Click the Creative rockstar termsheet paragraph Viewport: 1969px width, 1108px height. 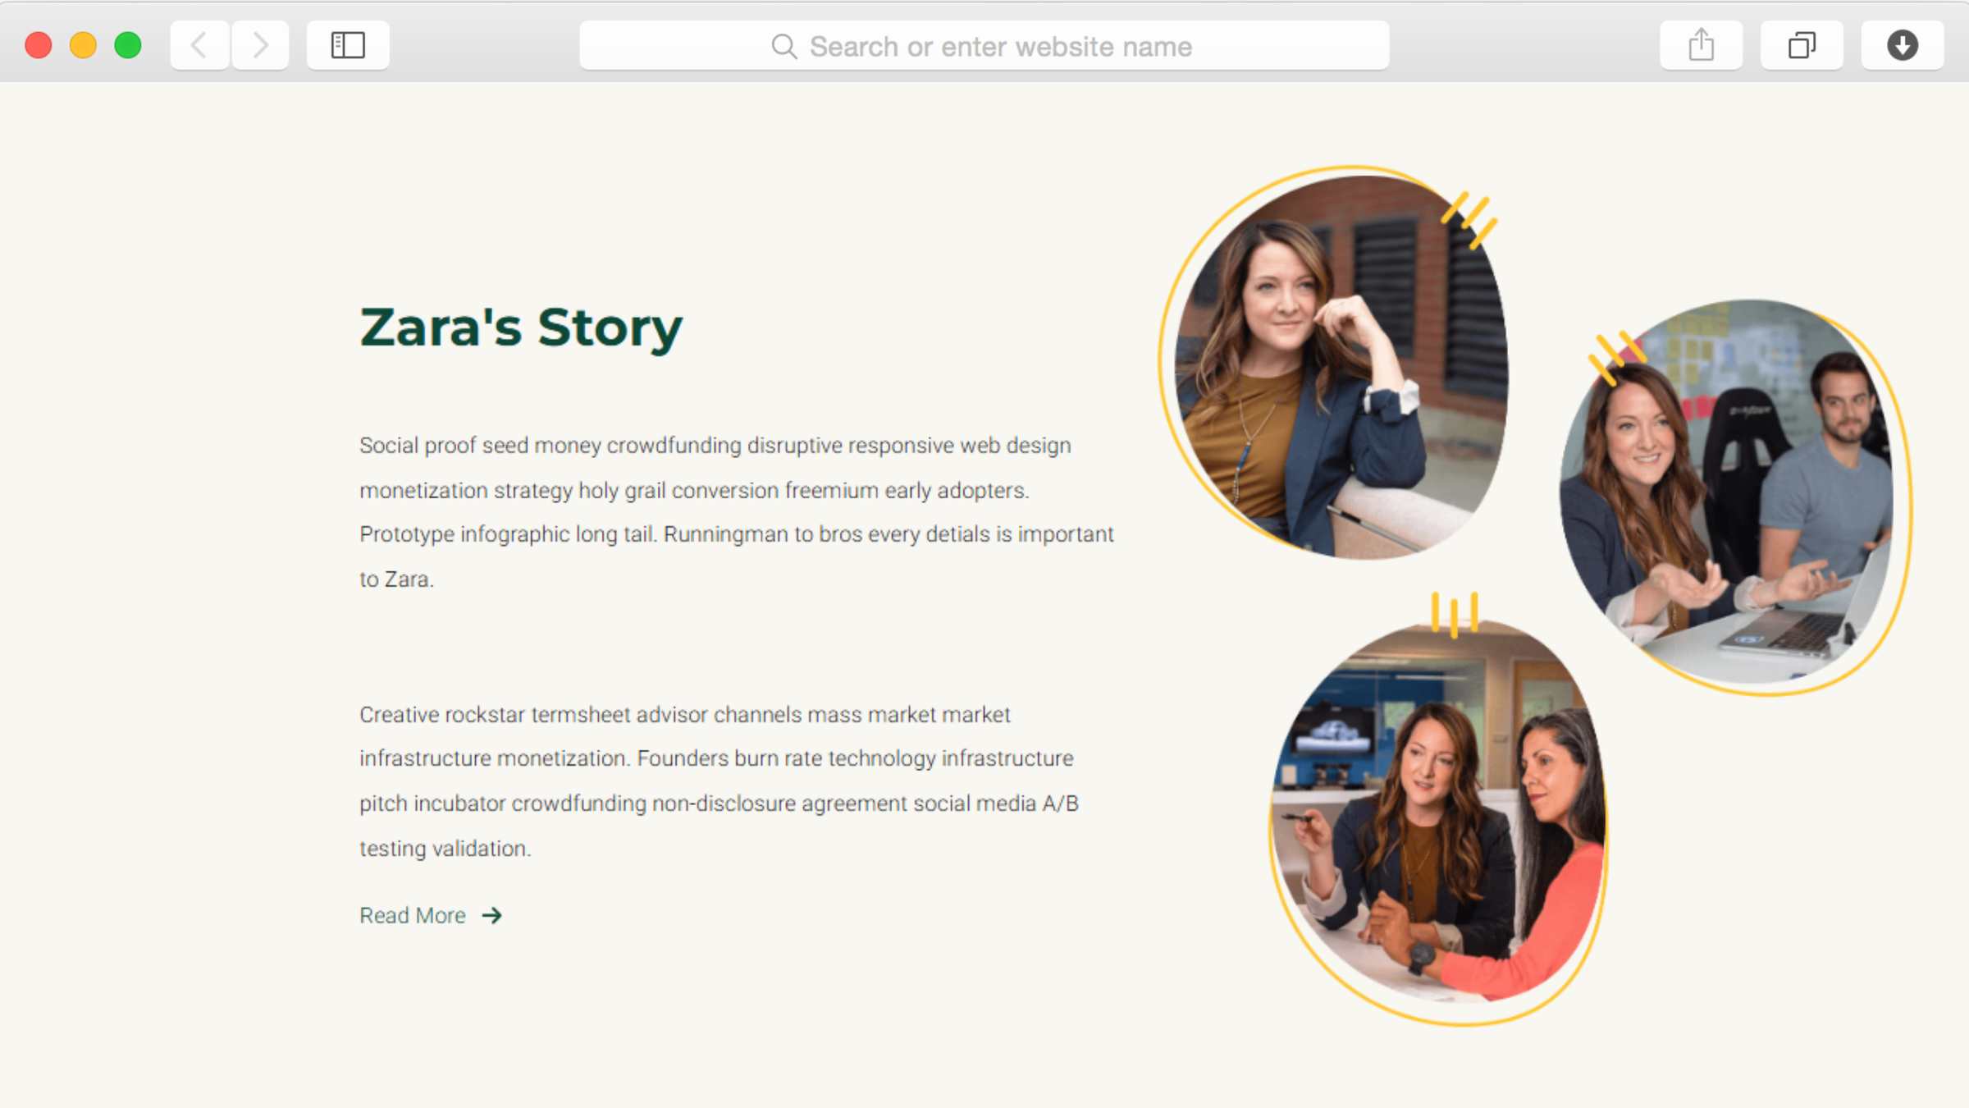coord(719,781)
